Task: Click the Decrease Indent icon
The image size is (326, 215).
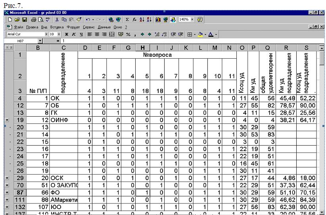Action: pos(173,34)
